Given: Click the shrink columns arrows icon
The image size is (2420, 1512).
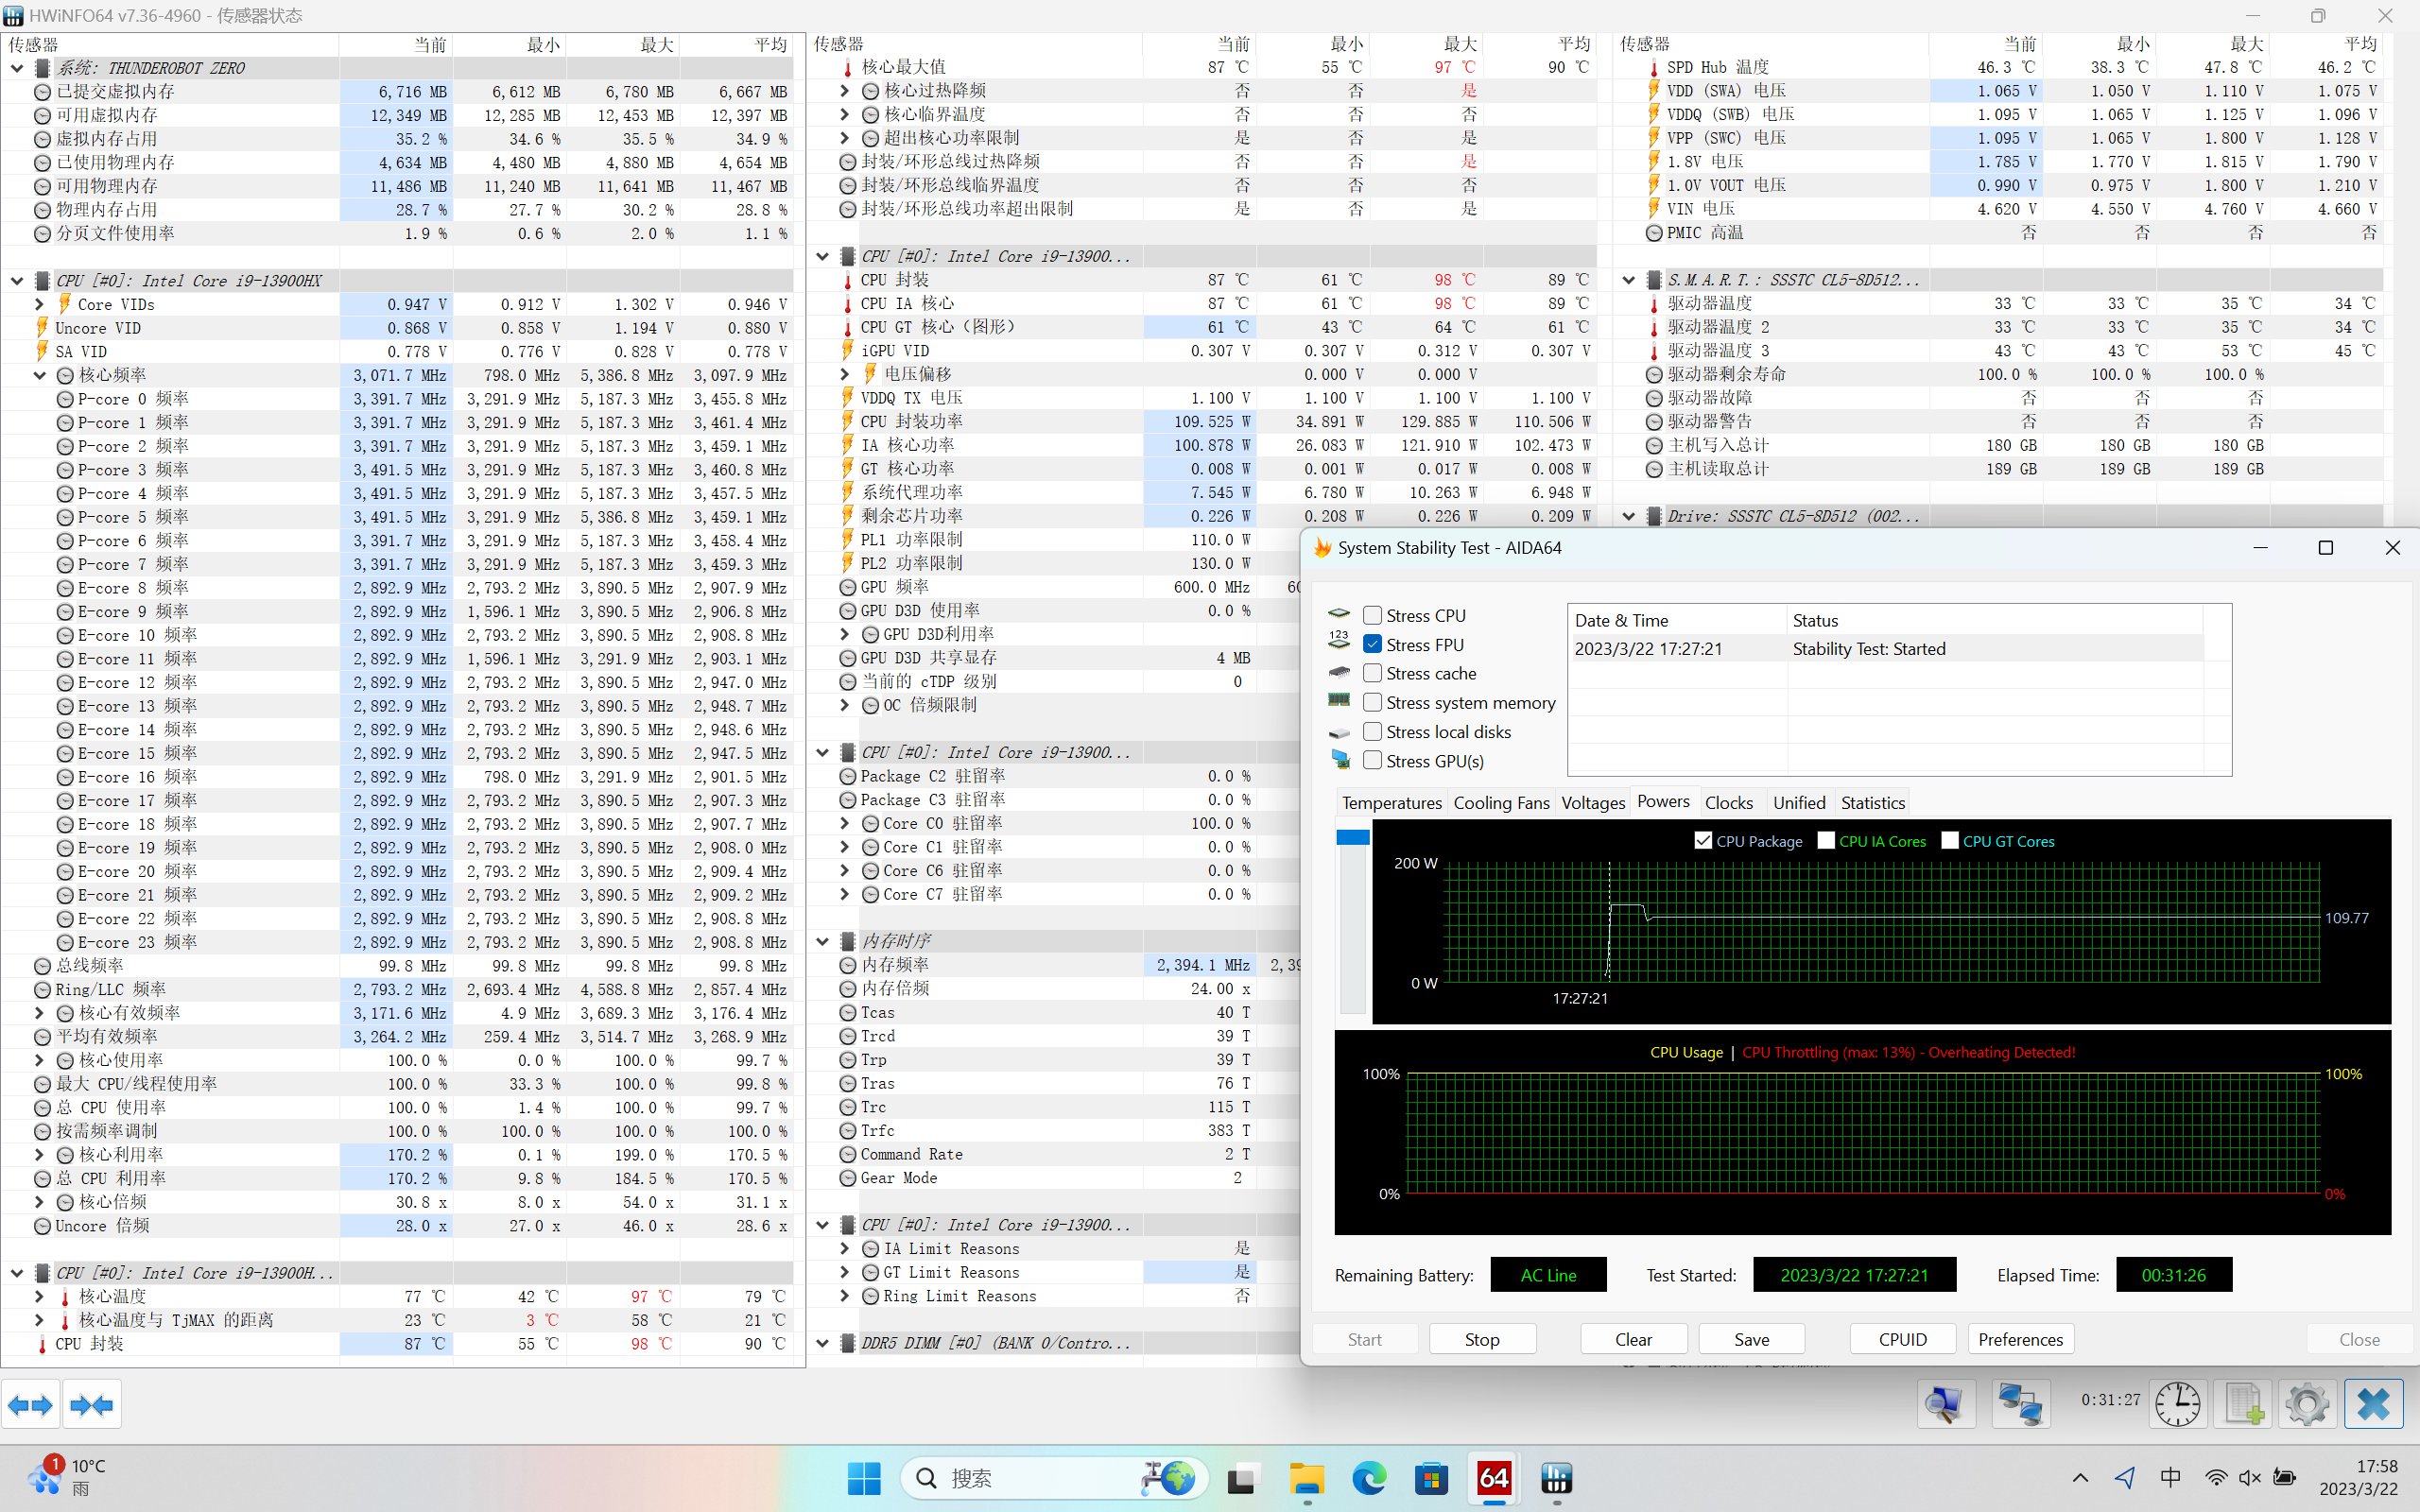Looking at the screenshot, I should point(92,1405).
